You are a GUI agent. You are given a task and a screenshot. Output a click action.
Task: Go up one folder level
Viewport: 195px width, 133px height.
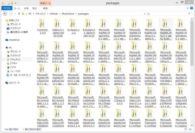click(x=19, y=14)
